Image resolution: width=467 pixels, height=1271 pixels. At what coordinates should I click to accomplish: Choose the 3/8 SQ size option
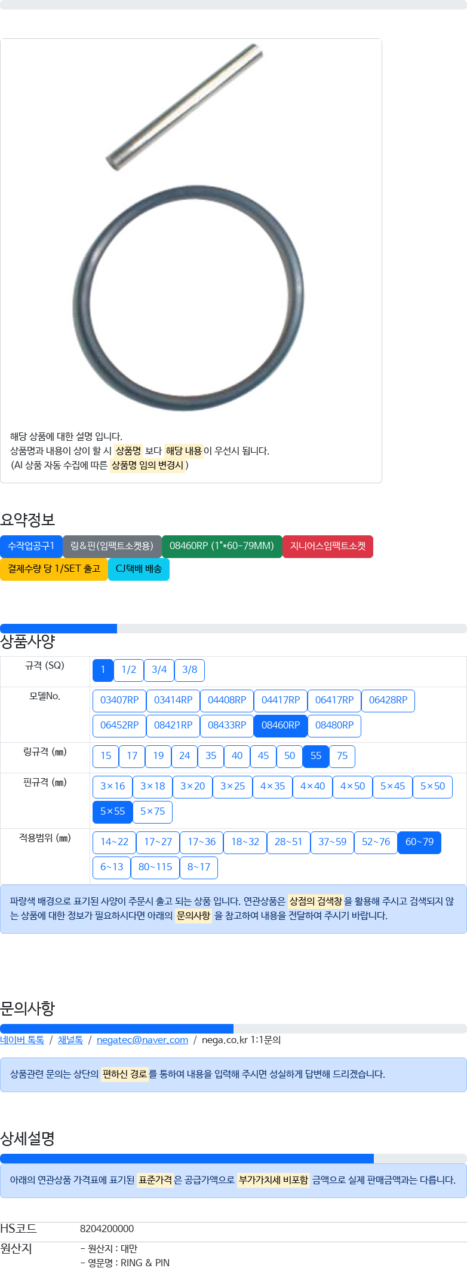coord(189,670)
